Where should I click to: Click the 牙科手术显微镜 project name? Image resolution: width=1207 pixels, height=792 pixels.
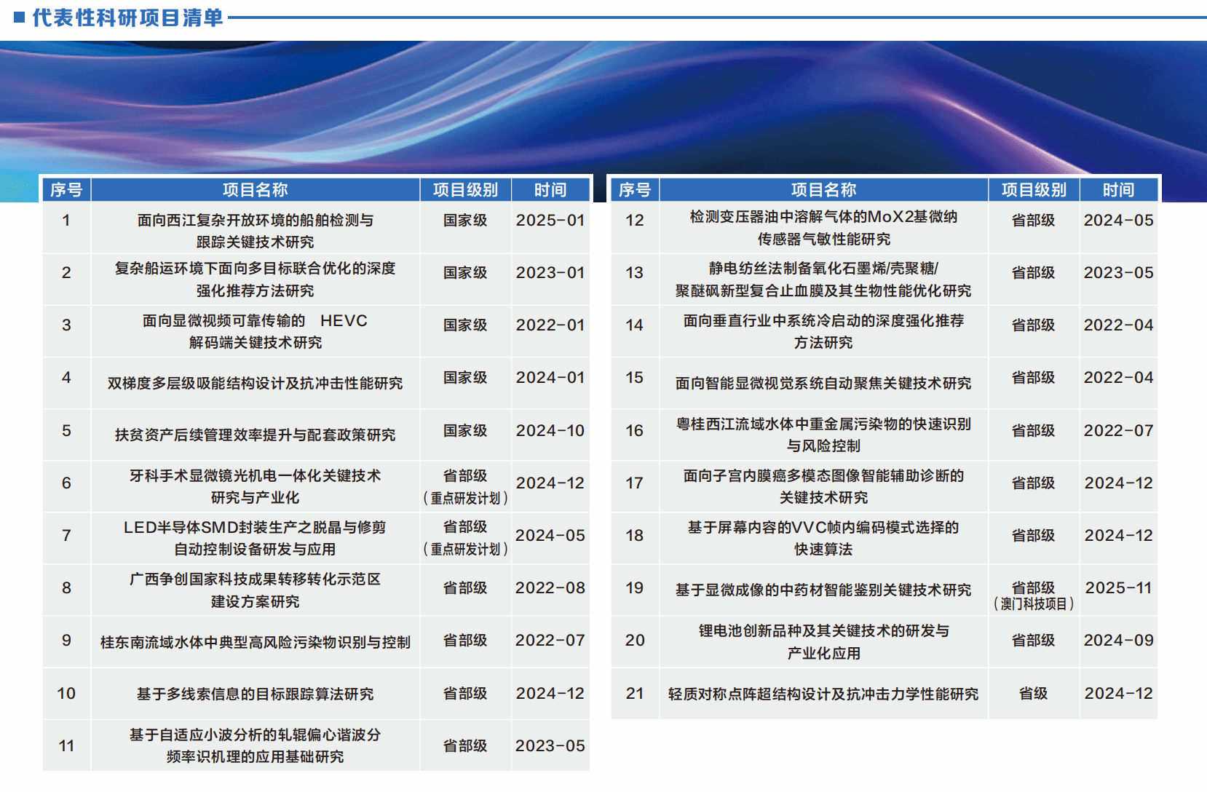coord(255,486)
